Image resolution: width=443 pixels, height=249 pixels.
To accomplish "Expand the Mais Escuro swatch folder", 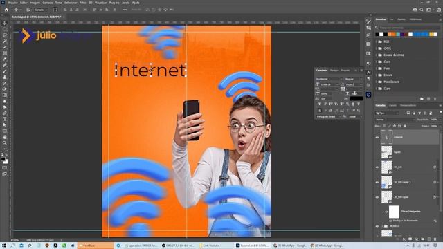I will [x=377, y=82].
